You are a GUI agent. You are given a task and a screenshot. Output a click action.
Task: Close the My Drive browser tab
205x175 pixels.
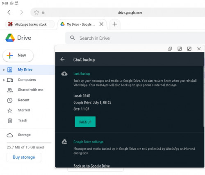(x=101, y=24)
